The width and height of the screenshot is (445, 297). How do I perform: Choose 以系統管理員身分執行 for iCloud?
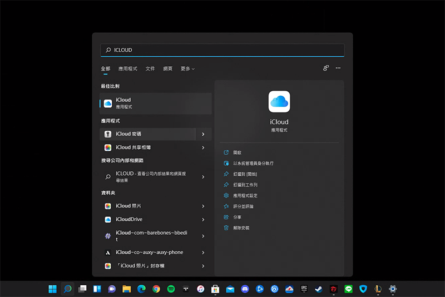[x=253, y=164]
